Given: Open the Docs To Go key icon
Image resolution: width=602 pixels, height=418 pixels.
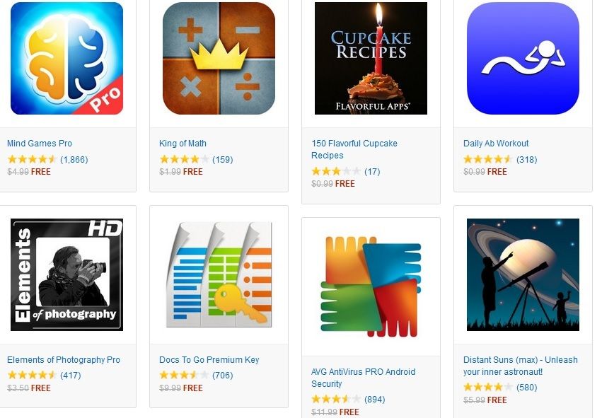Looking at the screenshot, I should coord(219,275).
